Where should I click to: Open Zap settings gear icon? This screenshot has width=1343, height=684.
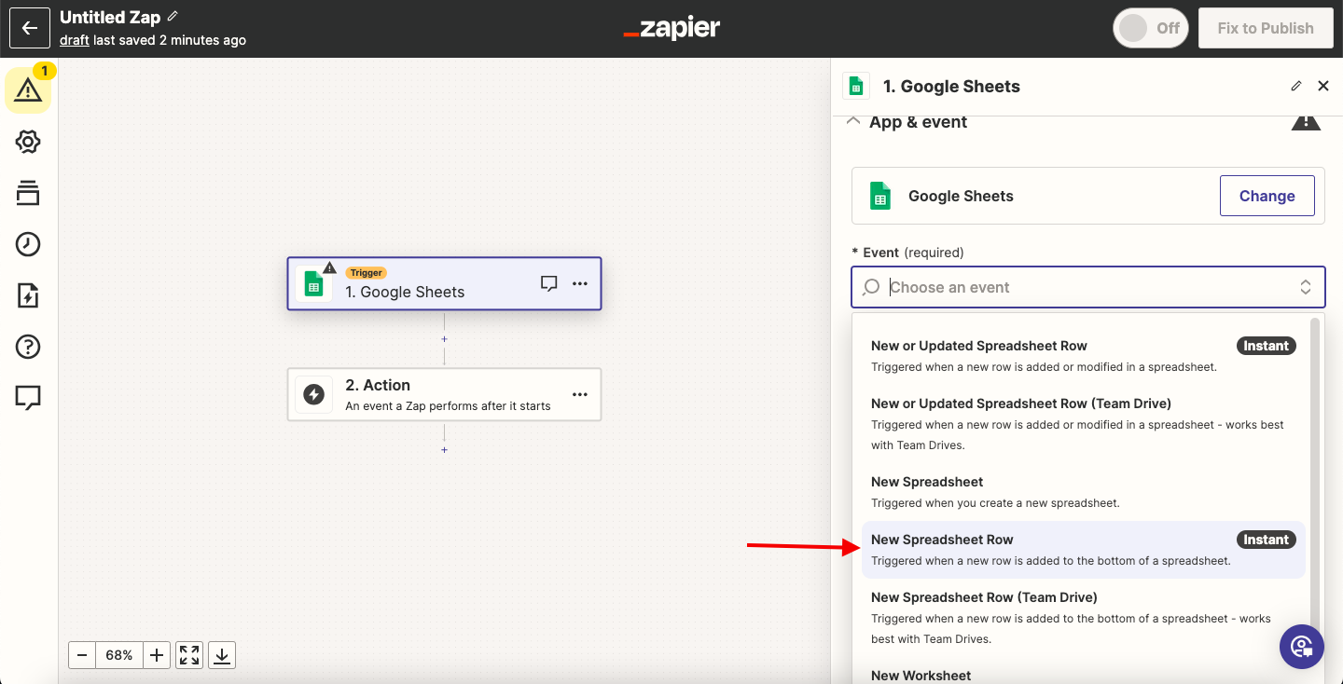28,142
